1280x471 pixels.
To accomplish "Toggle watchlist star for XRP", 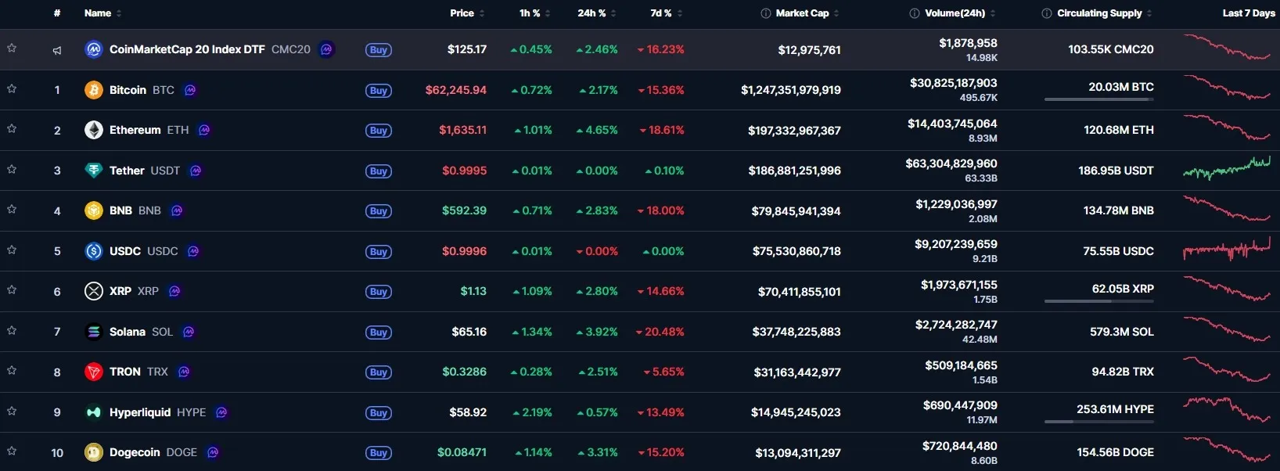I will point(12,289).
